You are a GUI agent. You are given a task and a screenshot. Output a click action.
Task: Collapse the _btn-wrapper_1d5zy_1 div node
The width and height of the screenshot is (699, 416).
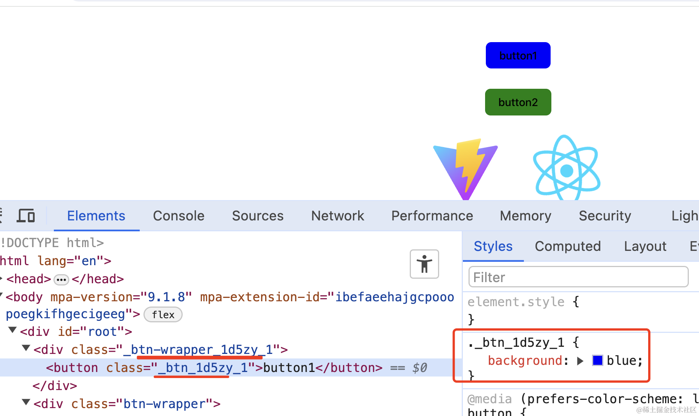26,348
